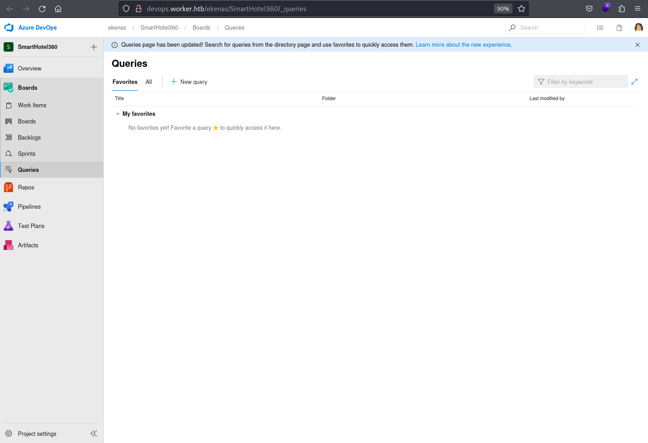Sort by the Title column header
The width and height of the screenshot is (648, 443).
(x=119, y=98)
